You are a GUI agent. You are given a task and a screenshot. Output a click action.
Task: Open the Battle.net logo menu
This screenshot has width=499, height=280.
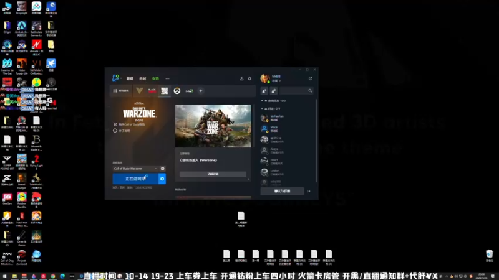pos(115,78)
